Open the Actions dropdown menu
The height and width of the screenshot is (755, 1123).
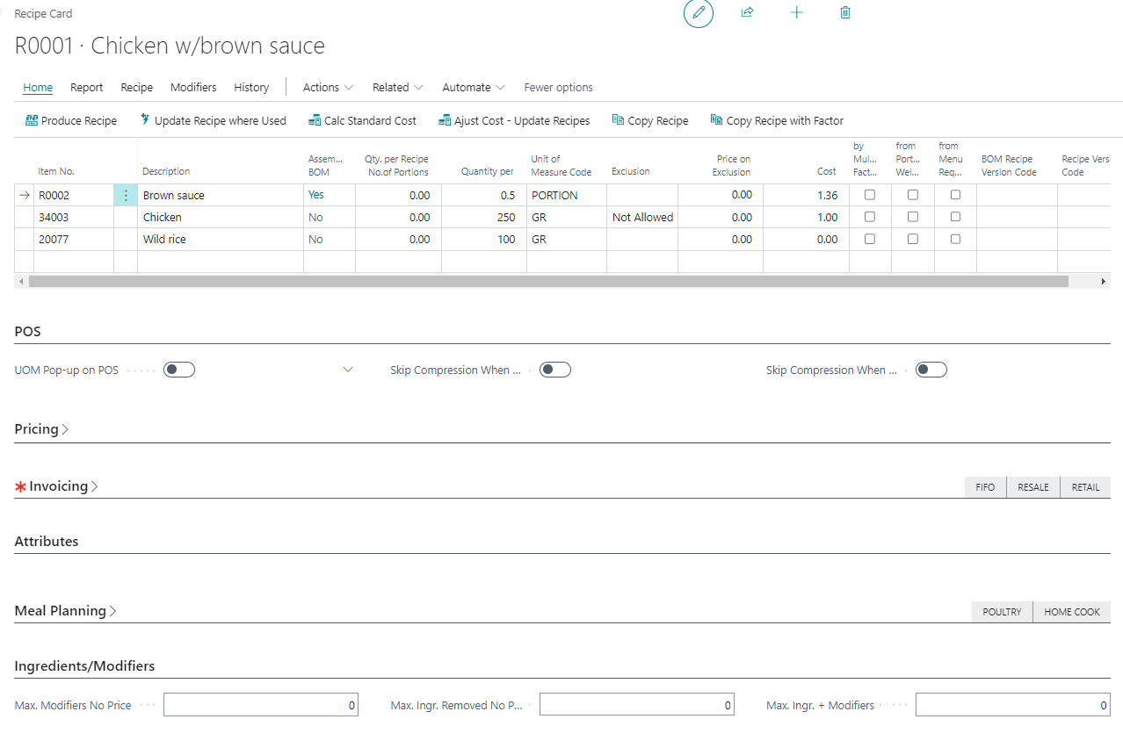click(x=328, y=88)
